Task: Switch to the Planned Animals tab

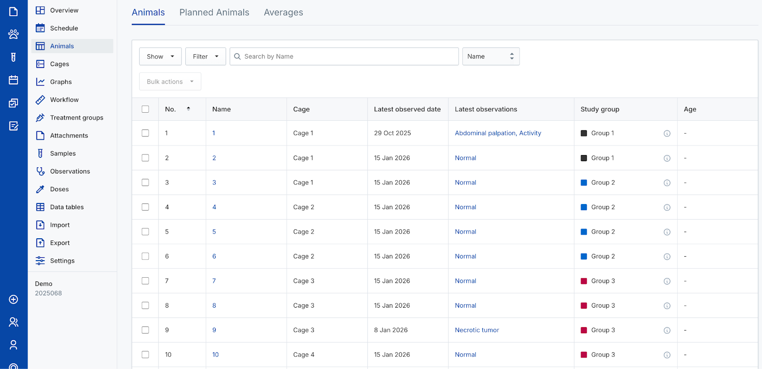Action: coord(214,13)
